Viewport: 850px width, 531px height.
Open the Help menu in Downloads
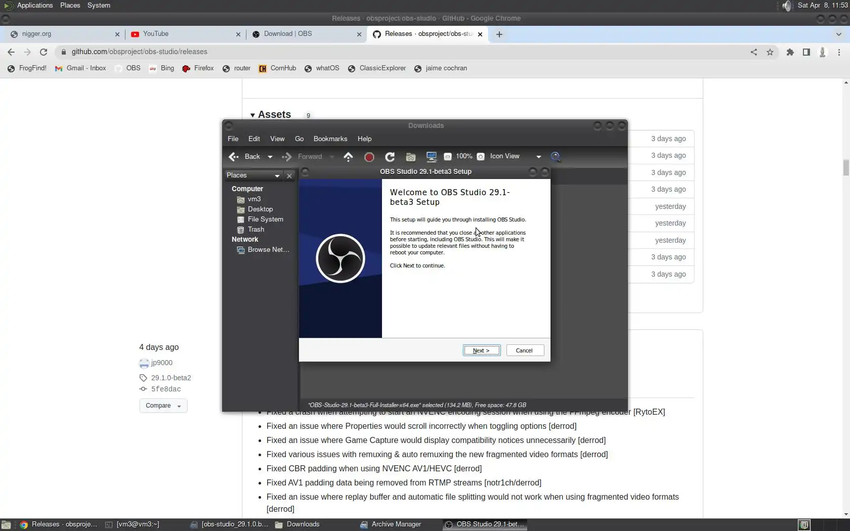click(x=364, y=139)
